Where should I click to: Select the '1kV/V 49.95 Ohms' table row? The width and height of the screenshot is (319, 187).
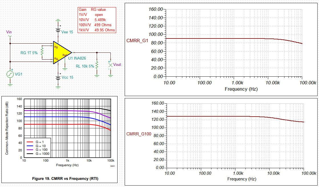[97, 30]
